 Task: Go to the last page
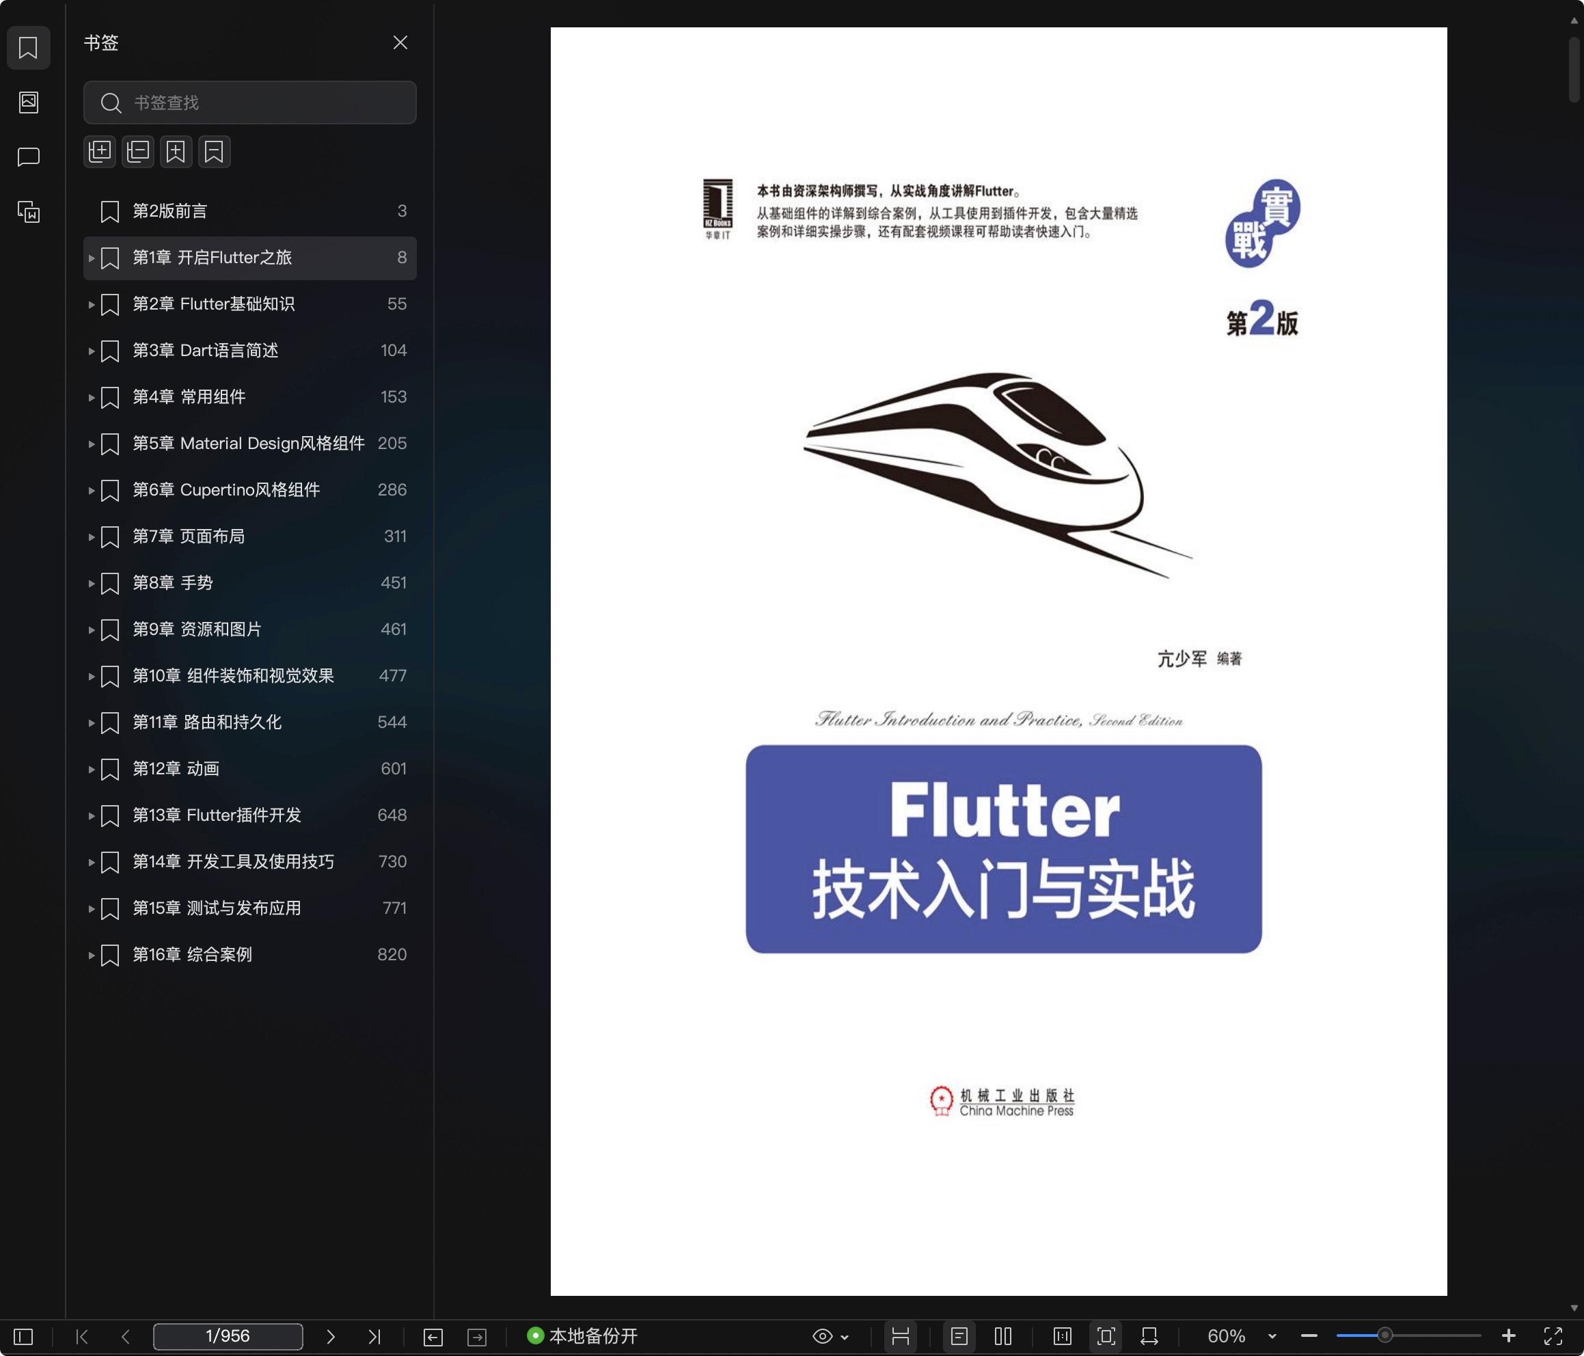pos(374,1336)
